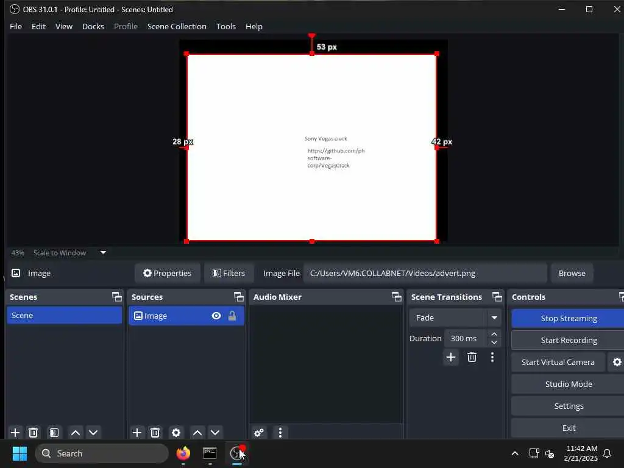Image resolution: width=624 pixels, height=468 pixels.
Task: Open clock showing 11:42 AM
Action: point(581,453)
